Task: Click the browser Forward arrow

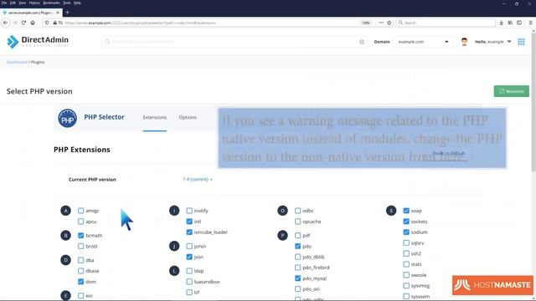Action: (15, 23)
